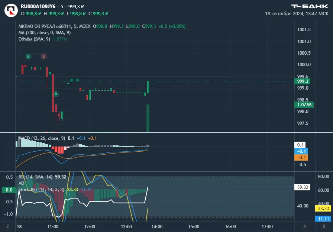Select the MA (200, close, 0, SMA, 9) legend

coord(45,33)
